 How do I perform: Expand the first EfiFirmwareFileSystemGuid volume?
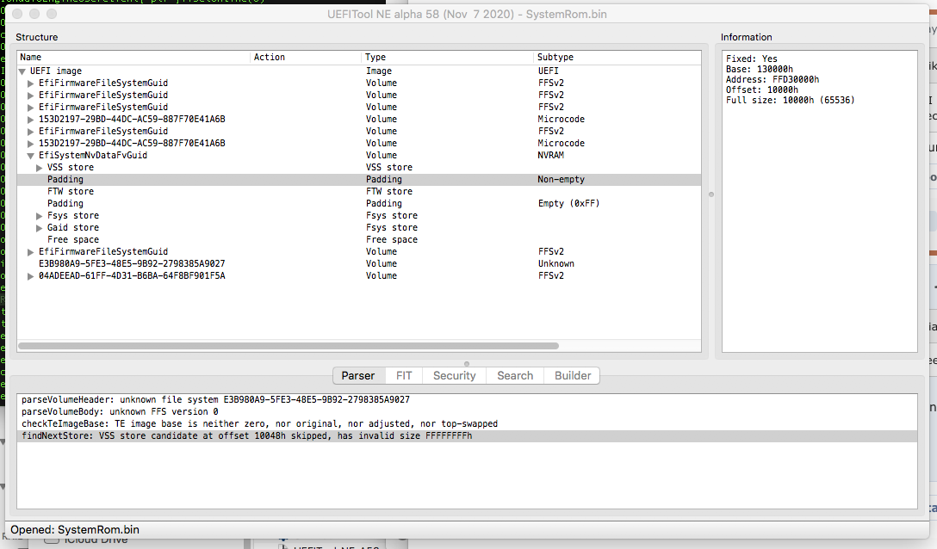click(x=30, y=83)
